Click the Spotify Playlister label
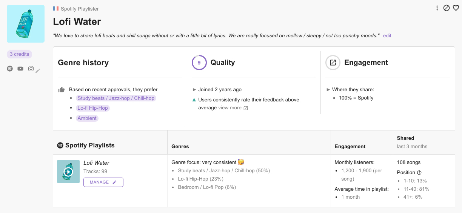 80,8
